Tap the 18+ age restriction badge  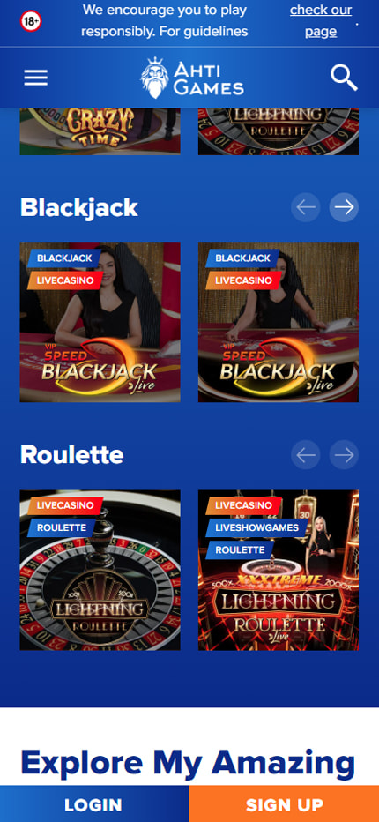[x=31, y=21]
